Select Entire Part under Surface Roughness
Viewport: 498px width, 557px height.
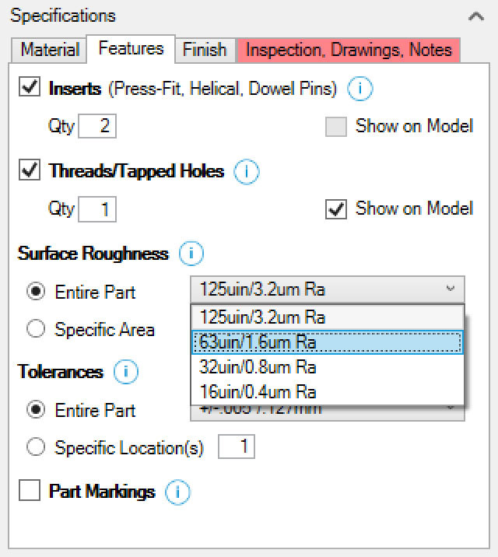[36, 292]
